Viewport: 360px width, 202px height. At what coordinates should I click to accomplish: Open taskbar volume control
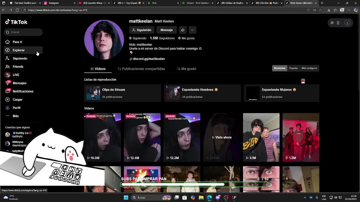click(336, 198)
